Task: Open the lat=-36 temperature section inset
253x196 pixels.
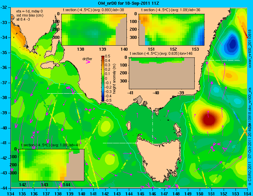Action: click(171, 30)
